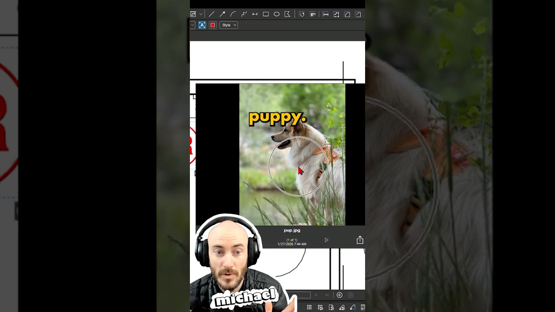Toggle the snap to markup icon
Viewport: 555px width, 312px height.
[342, 308]
